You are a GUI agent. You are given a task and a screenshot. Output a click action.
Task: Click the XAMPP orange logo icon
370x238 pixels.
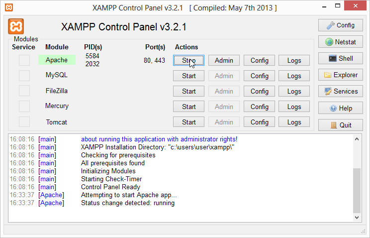(x=16, y=26)
